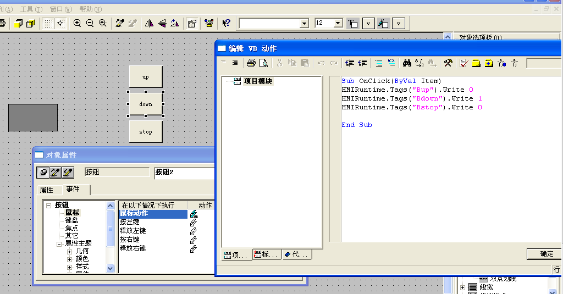Click the binoculars find icon
This screenshot has width=563, height=294.
coord(407,63)
